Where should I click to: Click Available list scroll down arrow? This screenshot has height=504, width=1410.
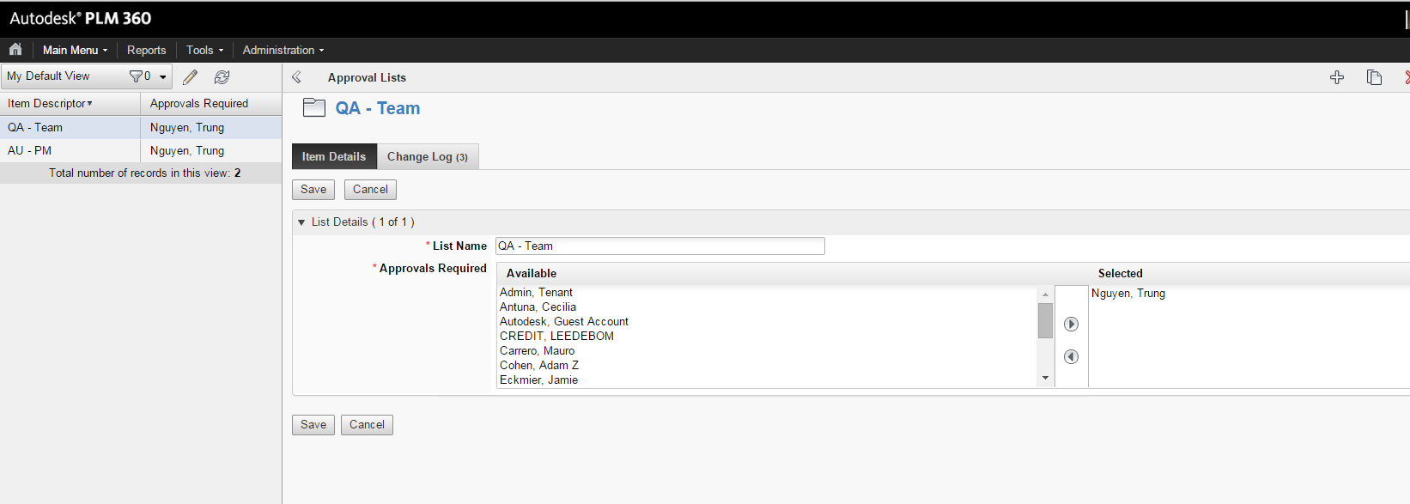pyautogui.click(x=1045, y=379)
